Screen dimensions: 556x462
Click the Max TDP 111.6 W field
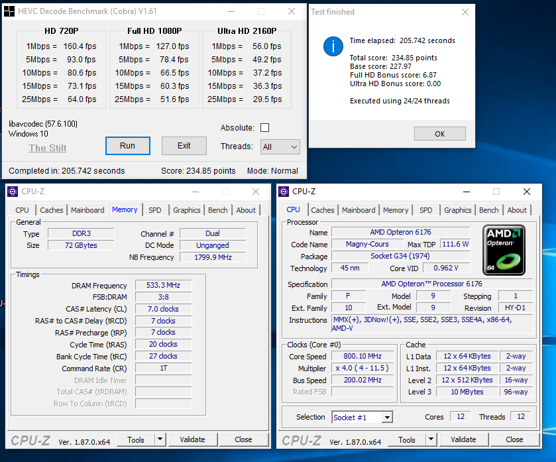(455, 244)
